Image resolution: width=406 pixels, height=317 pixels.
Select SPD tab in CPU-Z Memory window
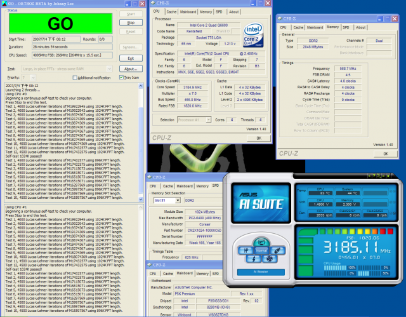click(x=346, y=27)
